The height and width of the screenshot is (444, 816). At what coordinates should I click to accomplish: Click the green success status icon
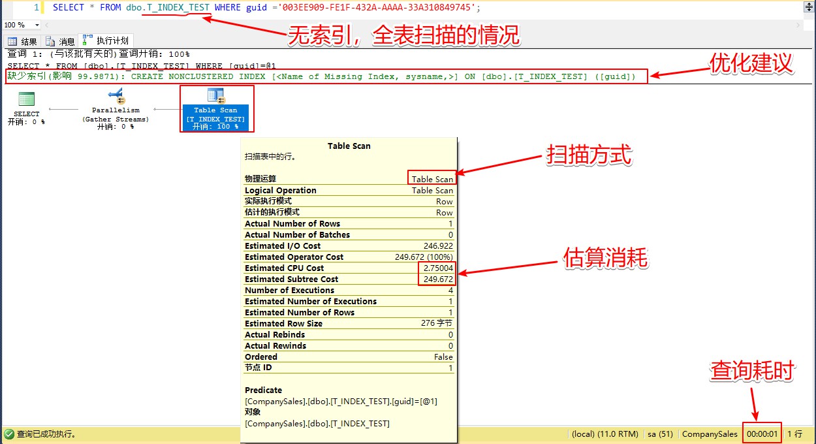coord(8,434)
